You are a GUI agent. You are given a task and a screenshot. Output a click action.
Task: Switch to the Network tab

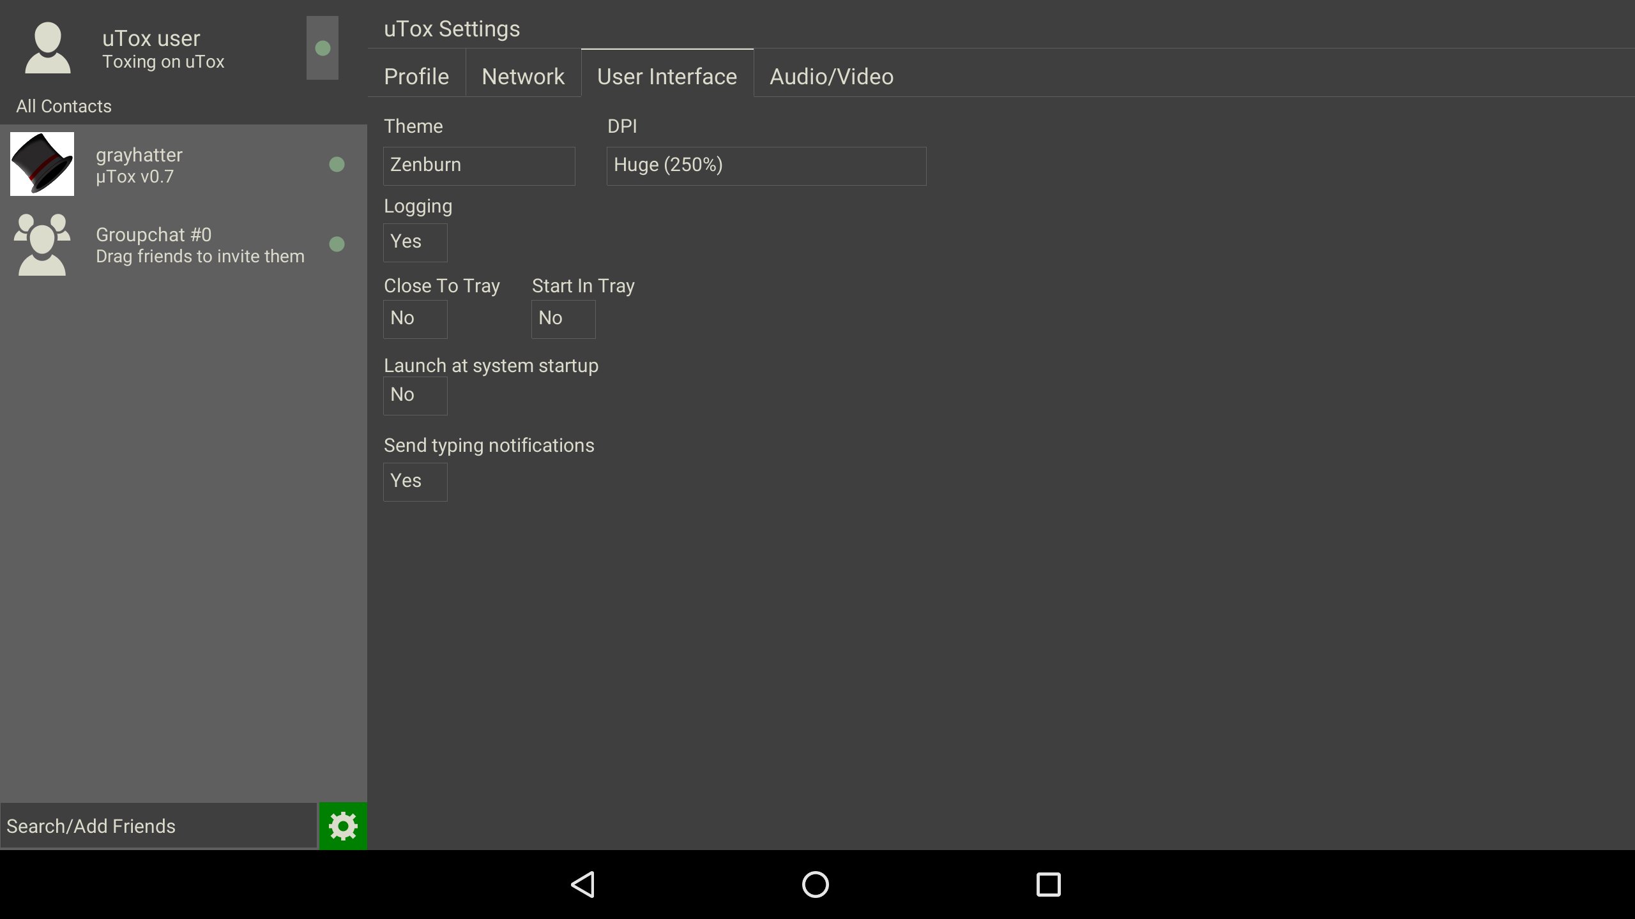pos(523,76)
